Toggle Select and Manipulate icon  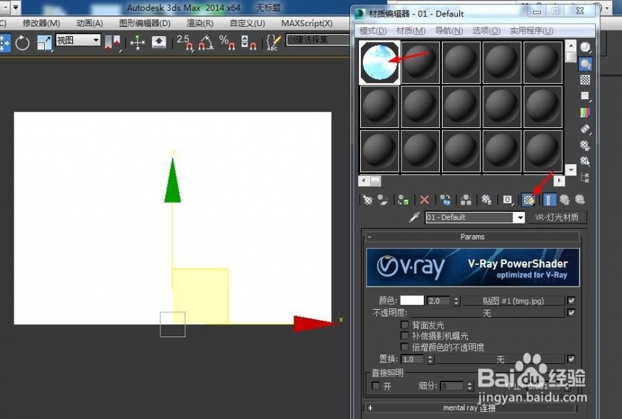[x=137, y=43]
